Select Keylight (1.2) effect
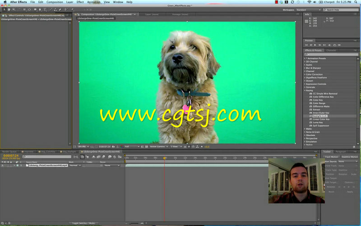Screen dimensions: 361x226 click(x=320, y=116)
